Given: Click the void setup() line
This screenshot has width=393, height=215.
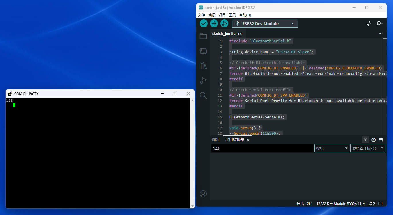Looking at the screenshot, I should click(245, 128).
